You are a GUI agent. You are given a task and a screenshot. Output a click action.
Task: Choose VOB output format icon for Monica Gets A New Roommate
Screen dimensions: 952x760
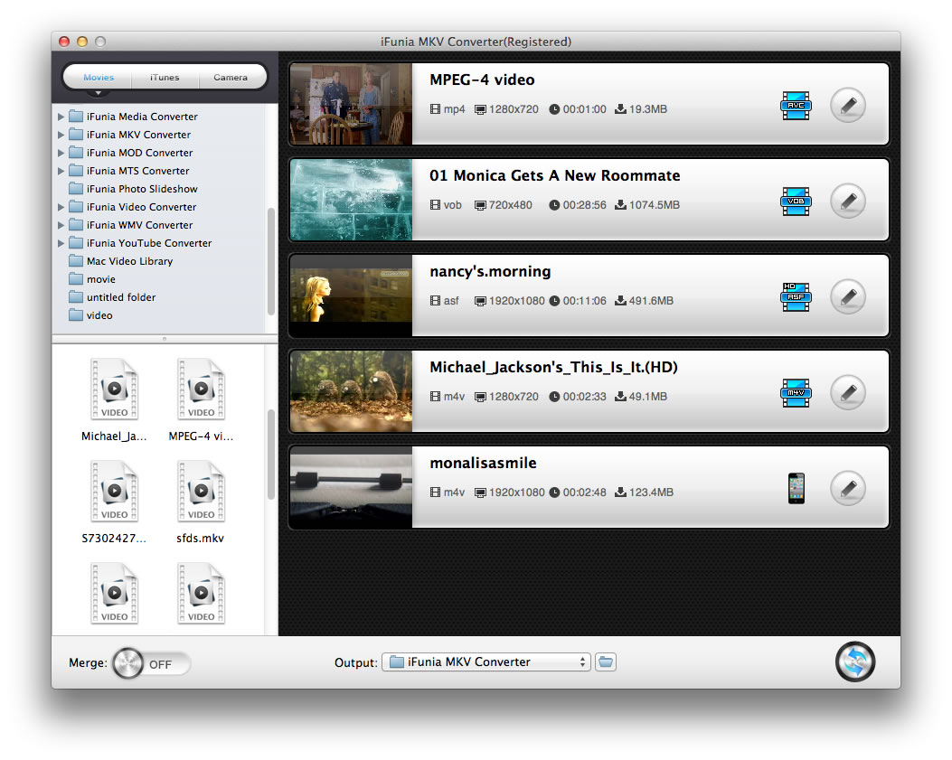[796, 202]
